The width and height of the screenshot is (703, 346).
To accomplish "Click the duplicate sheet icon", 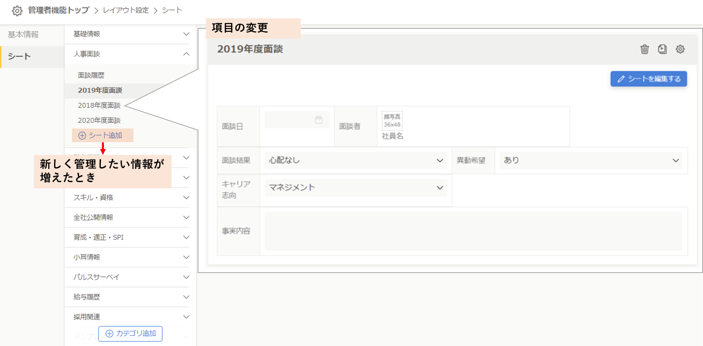I will [662, 49].
